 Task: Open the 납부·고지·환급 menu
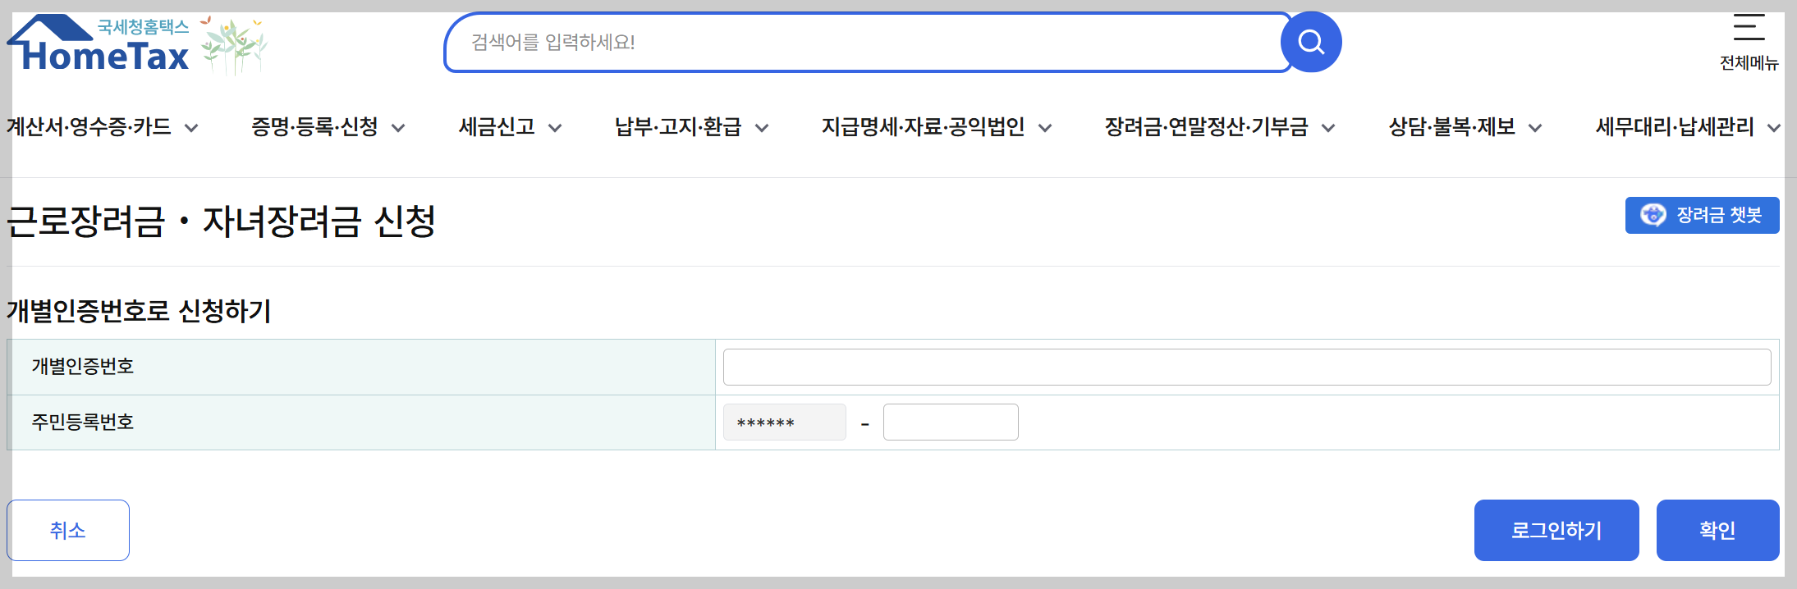678,126
